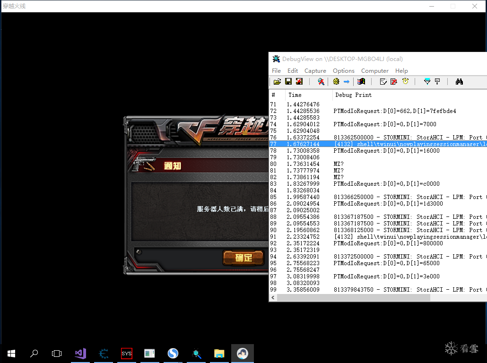Open the Windows Start menu
Viewport: 487px width, 363px height.
[11, 354]
